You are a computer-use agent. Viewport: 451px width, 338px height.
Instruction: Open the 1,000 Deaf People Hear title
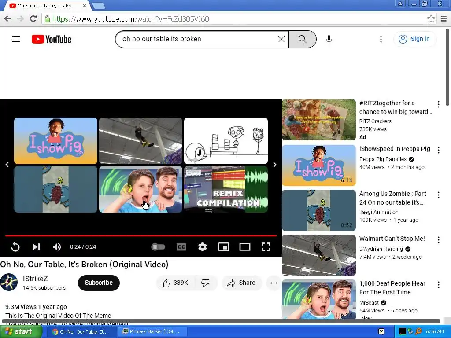(x=392, y=288)
